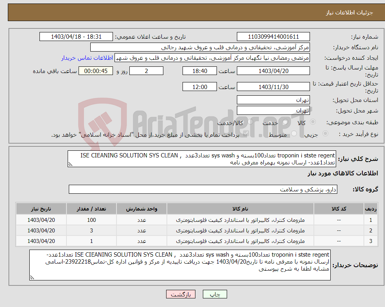This screenshot has width=385, height=307.
Task: Select the جزیی purchase type radio
Action: point(325,134)
